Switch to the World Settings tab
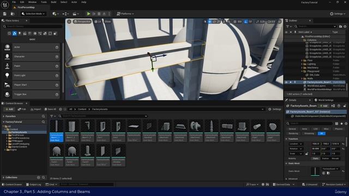Image resolution: width=349 pixels, height=196 pixels. coord(324,100)
